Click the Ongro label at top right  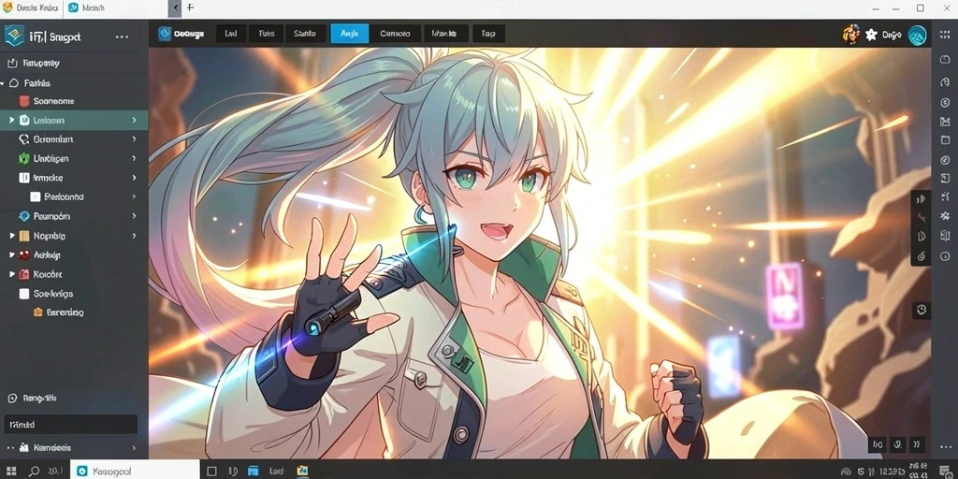pos(892,36)
